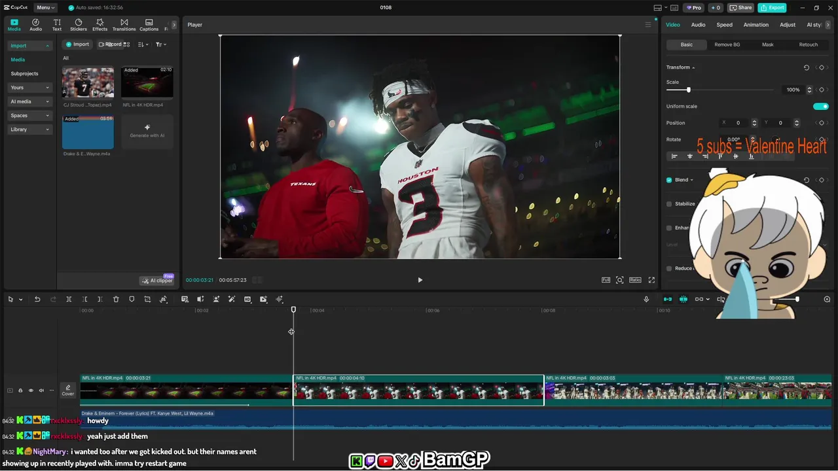Screen dimensions: 838x471
Task: Open the Remove BG sub-tab
Action: (x=727, y=44)
